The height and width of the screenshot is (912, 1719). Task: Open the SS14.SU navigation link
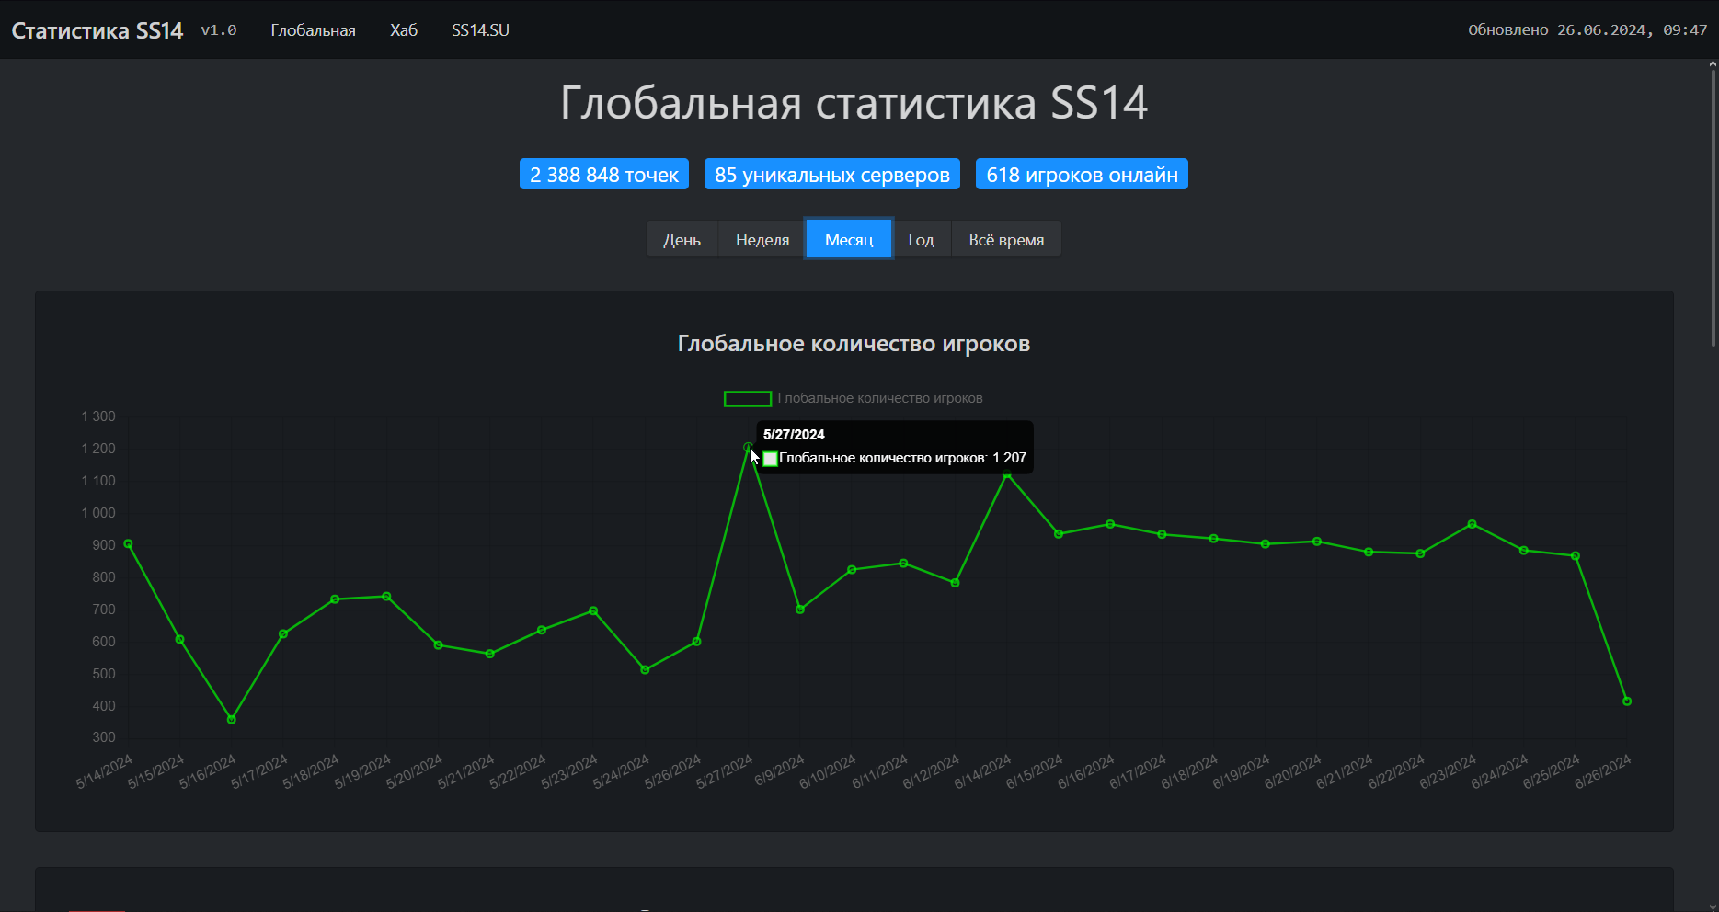click(480, 30)
